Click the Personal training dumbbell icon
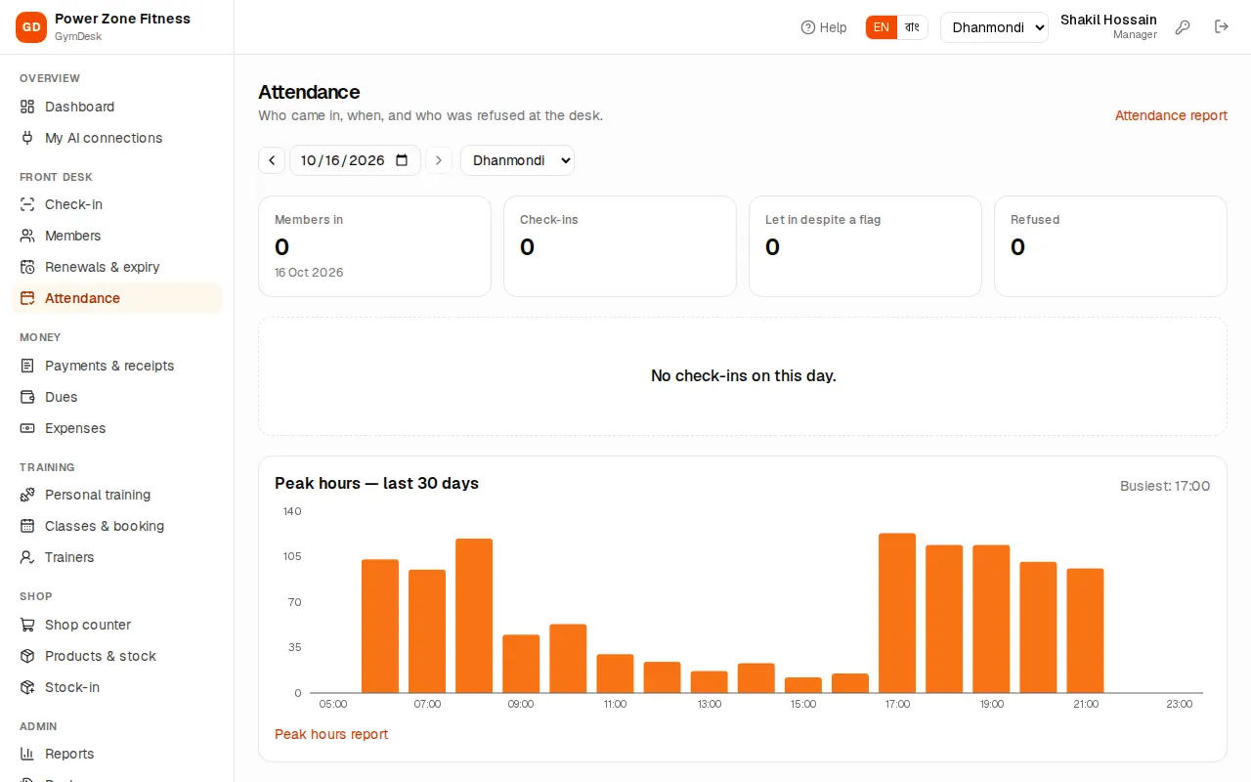The width and height of the screenshot is (1251, 782). tap(27, 495)
